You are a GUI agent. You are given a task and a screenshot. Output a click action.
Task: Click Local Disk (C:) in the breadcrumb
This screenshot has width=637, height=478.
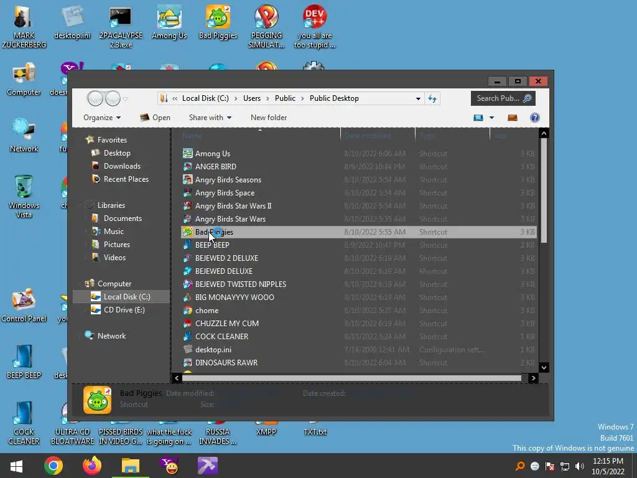point(205,98)
